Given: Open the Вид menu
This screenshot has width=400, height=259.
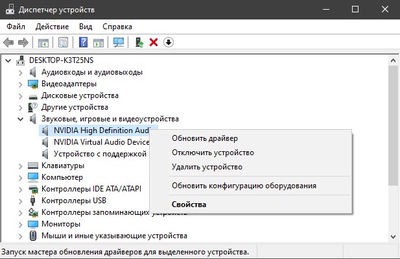Looking at the screenshot, I should coord(86,27).
